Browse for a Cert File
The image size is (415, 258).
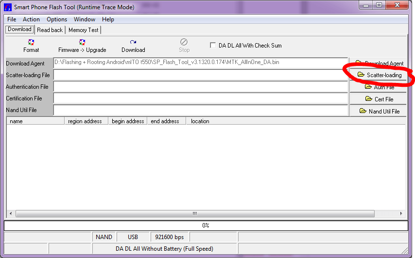coord(378,99)
